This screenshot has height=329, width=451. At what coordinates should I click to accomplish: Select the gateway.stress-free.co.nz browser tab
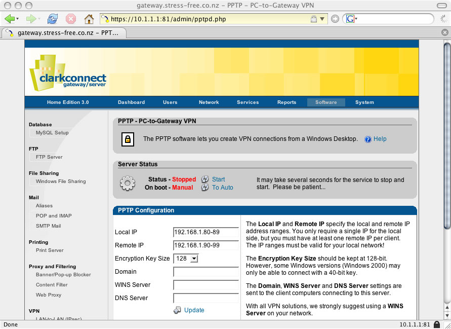pyautogui.click(x=64, y=33)
